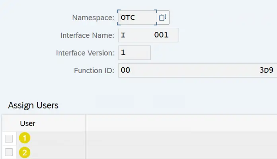277x159 pixels.
Task: Click divider between User and next column
Action: click(x=86, y=123)
